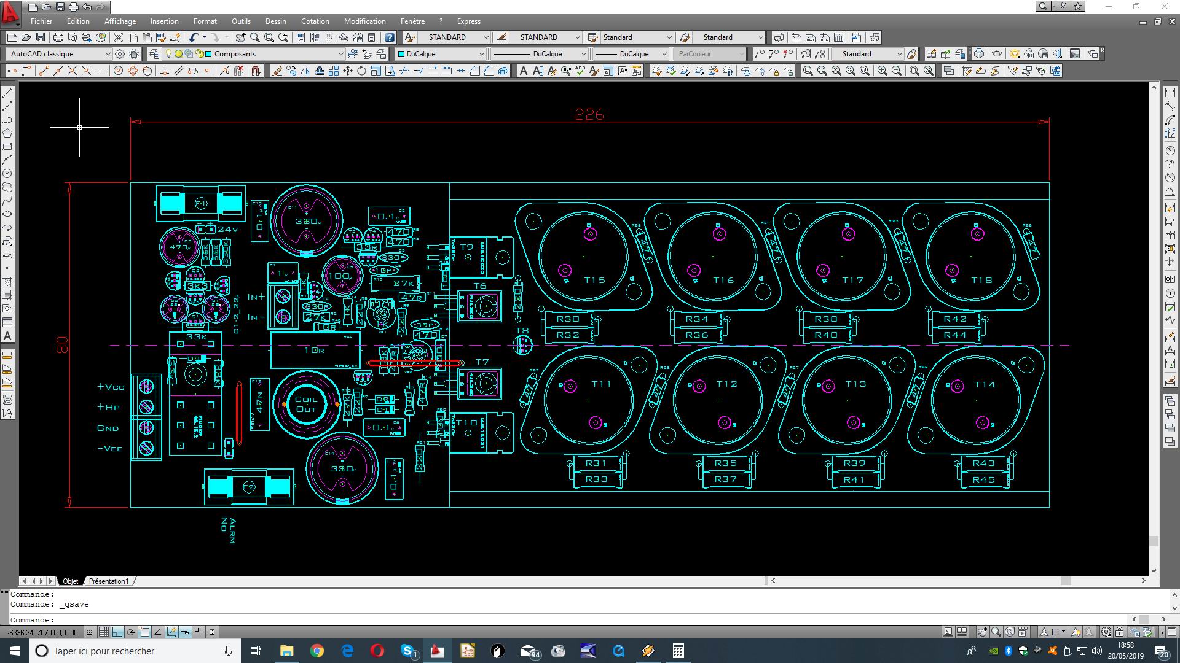Open the Help question mark icon
The image size is (1180, 663).
(x=389, y=37)
